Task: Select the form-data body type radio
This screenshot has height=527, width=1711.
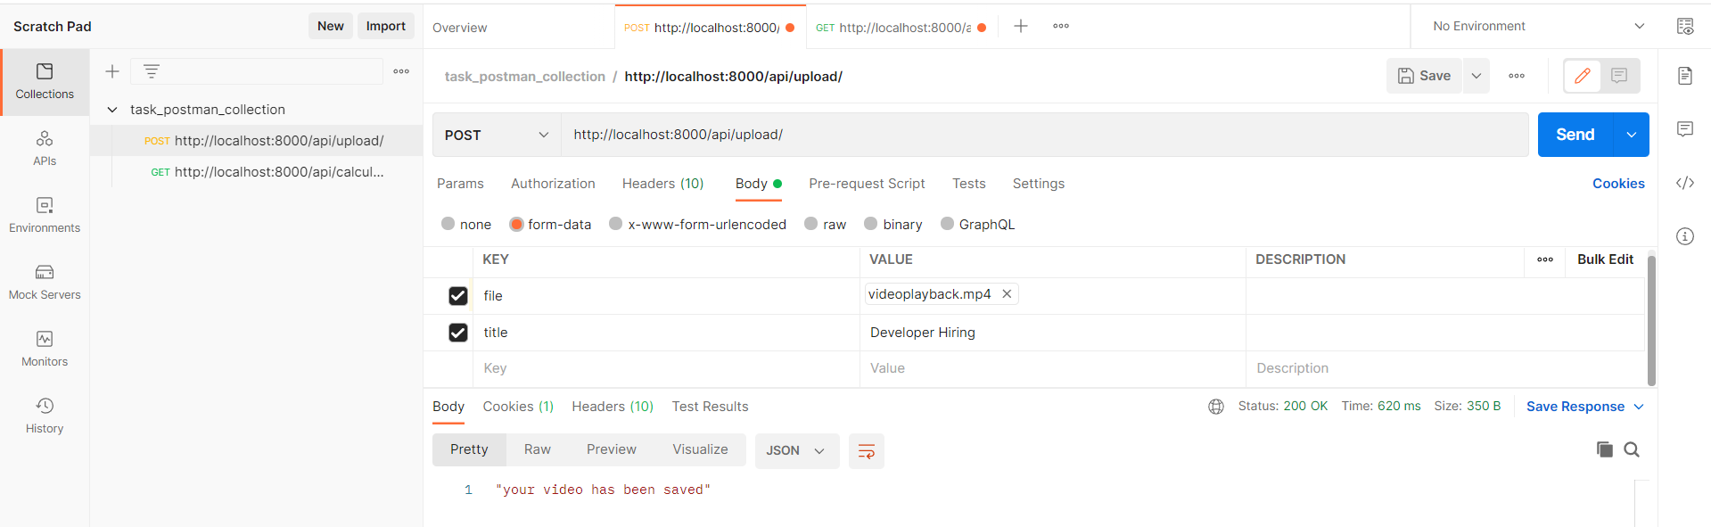Action: (516, 224)
